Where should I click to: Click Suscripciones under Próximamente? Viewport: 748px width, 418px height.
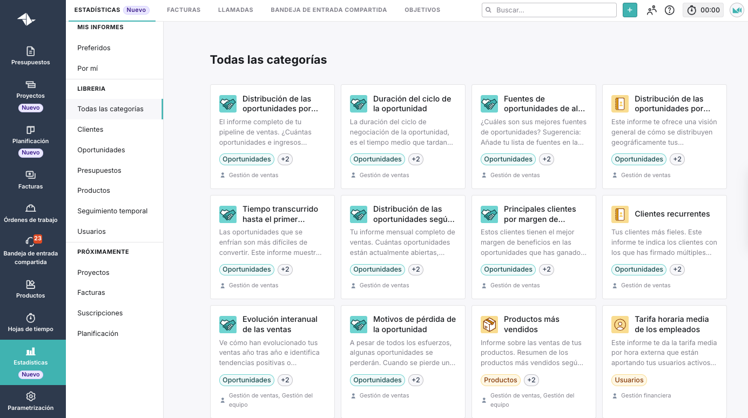pos(114,313)
